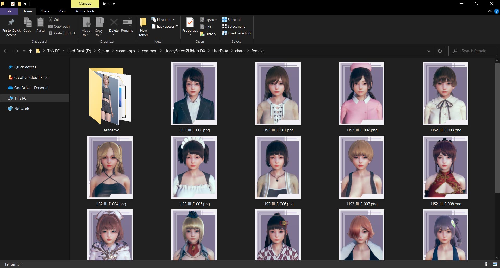Click Select all
The width and height of the screenshot is (500, 268).
[x=232, y=20]
